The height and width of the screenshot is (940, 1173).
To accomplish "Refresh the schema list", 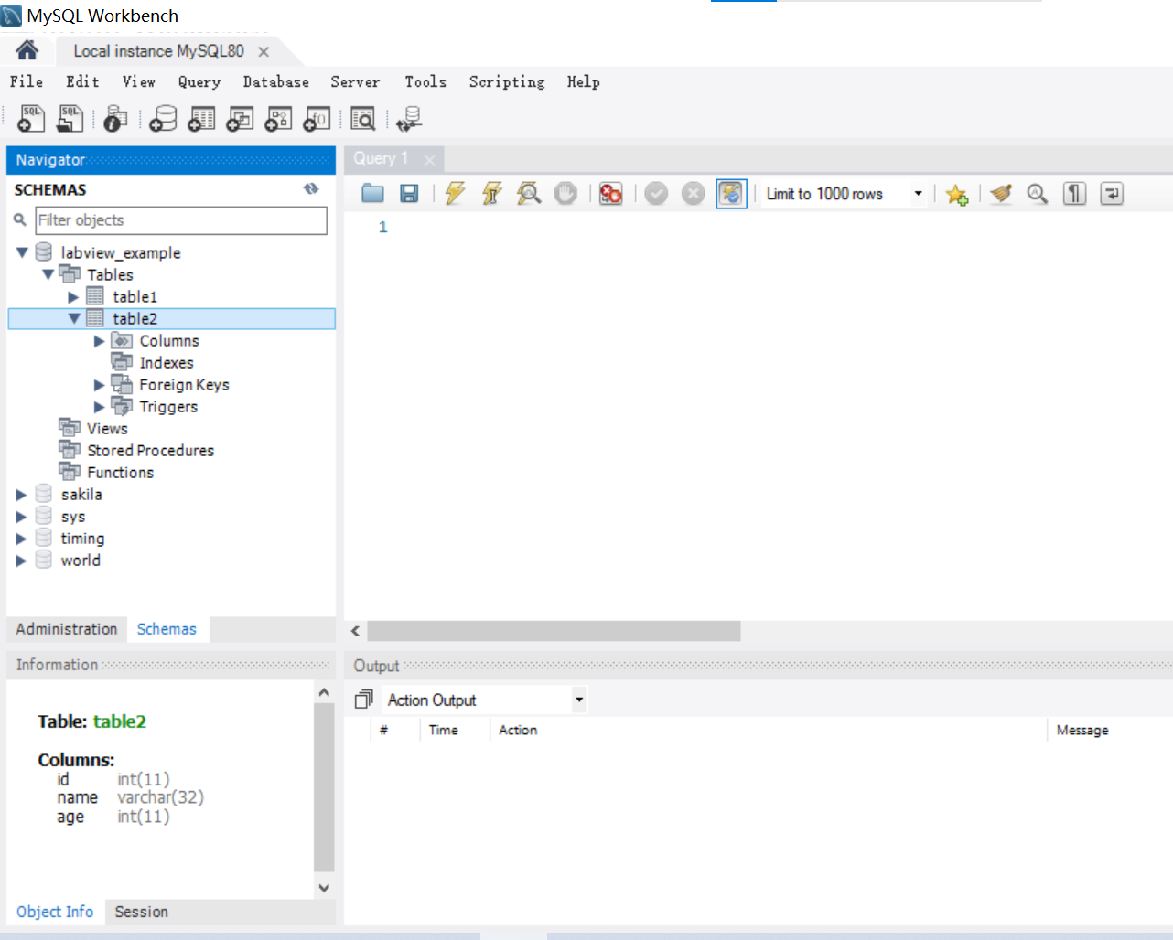I will point(311,188).
